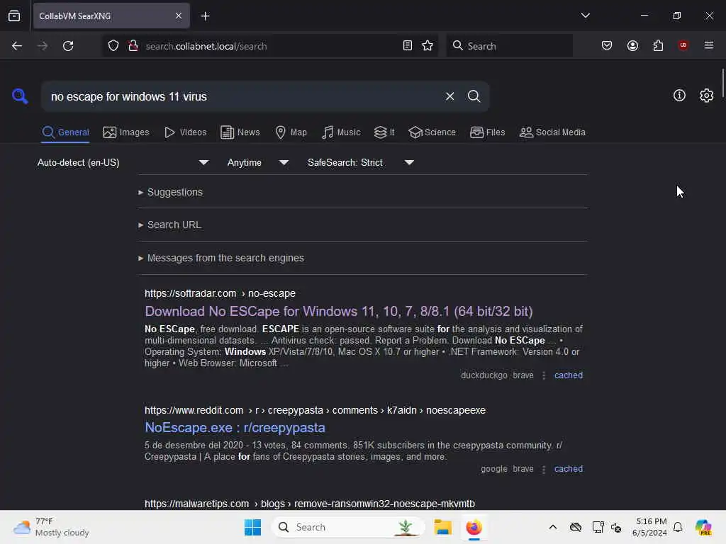The height and width of the screenshot is (544, 726).
Task: Open the Firefox hamburger menu
Action: [x=709, y=45]
